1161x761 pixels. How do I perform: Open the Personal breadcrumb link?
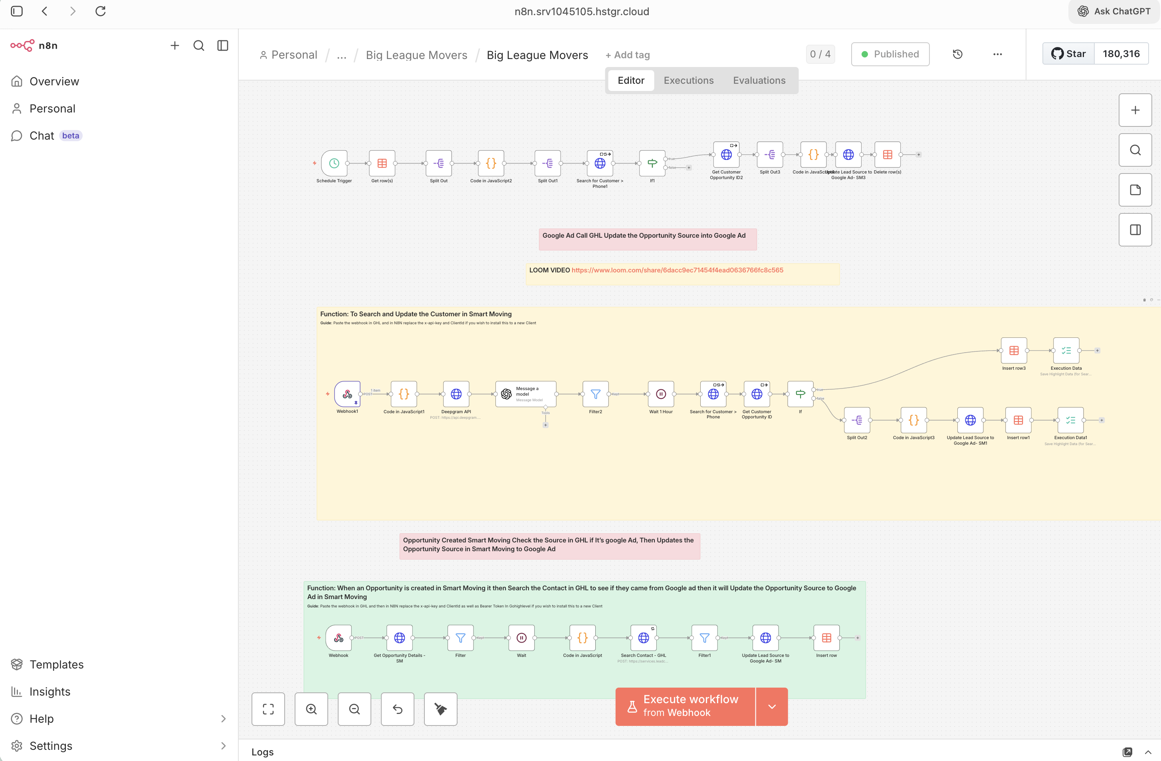point(288,55)
